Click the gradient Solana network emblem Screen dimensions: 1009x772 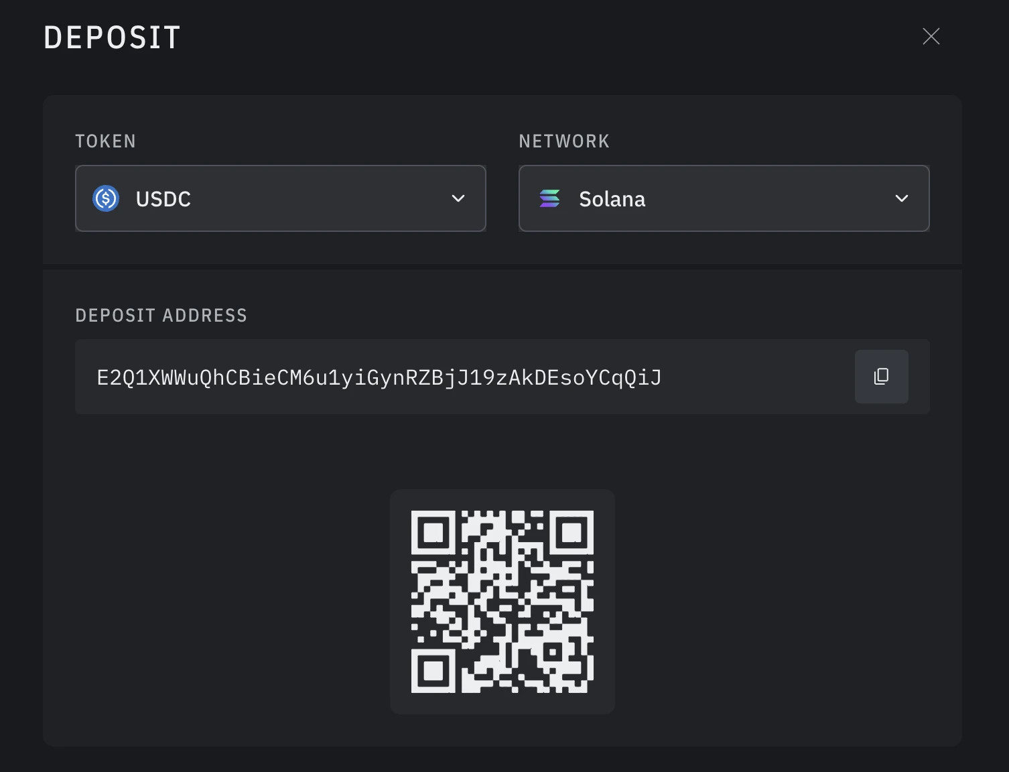[549, 198]
